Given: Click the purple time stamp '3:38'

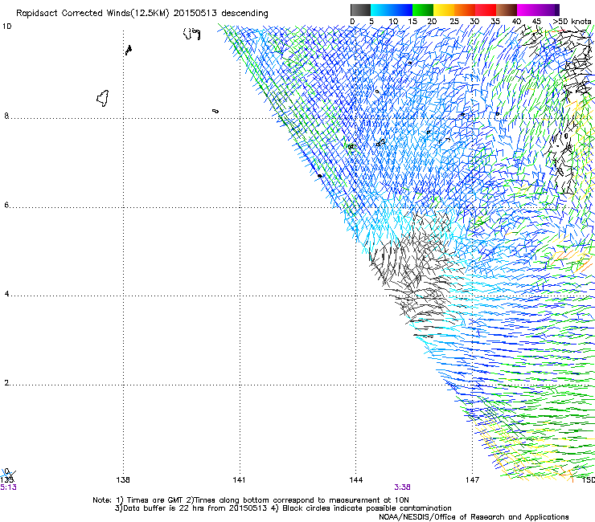Looking at the screenshot, I should [x=402, y=487].
